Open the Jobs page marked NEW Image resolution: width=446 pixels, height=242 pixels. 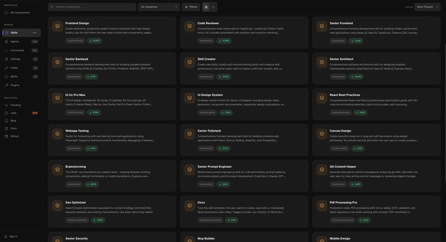tap(21, 113)
